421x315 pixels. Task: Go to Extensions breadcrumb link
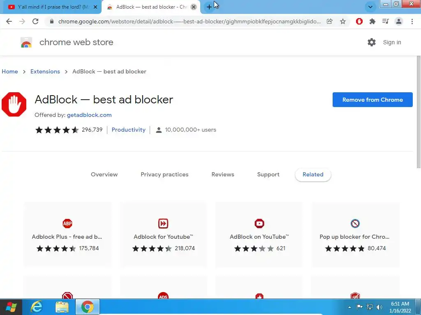[45, 71]
